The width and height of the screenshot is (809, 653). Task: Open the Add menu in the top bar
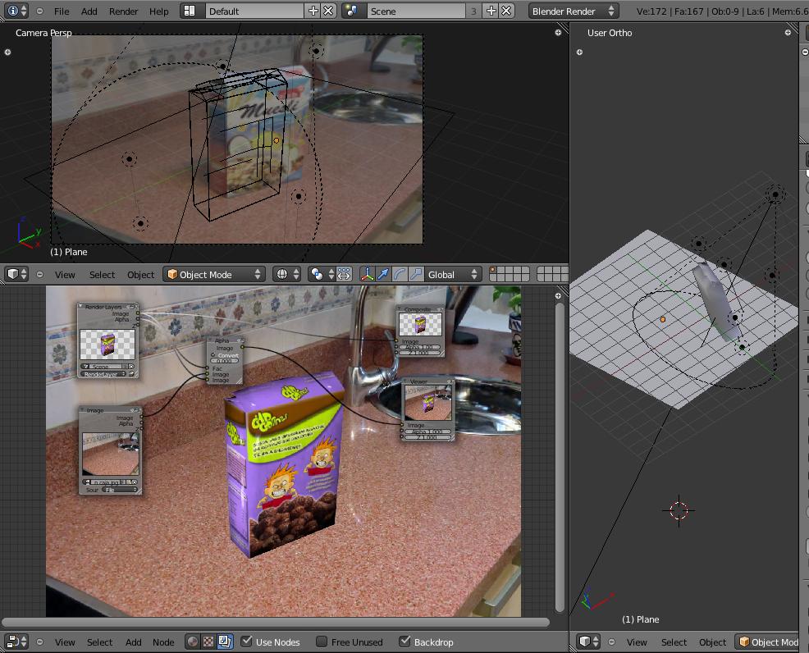[89, 11]
